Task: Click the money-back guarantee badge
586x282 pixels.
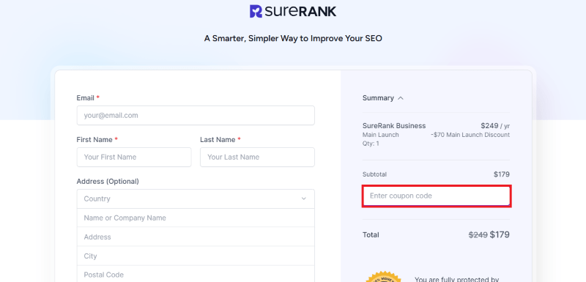Action: point(383,277)
